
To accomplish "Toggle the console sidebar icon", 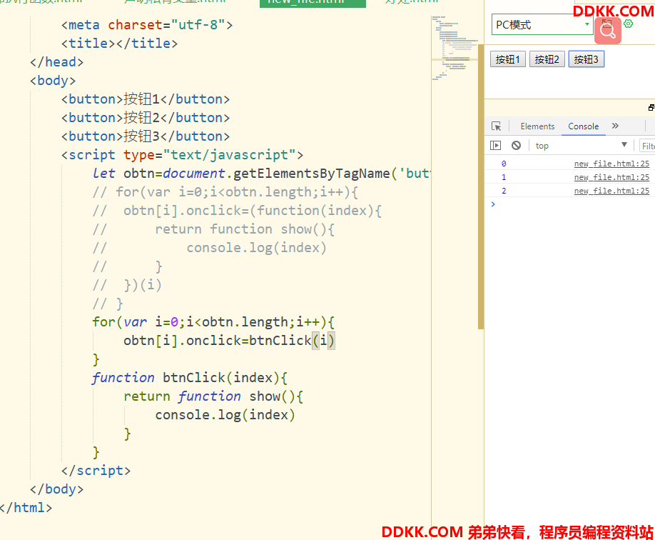I will point(495,146).
